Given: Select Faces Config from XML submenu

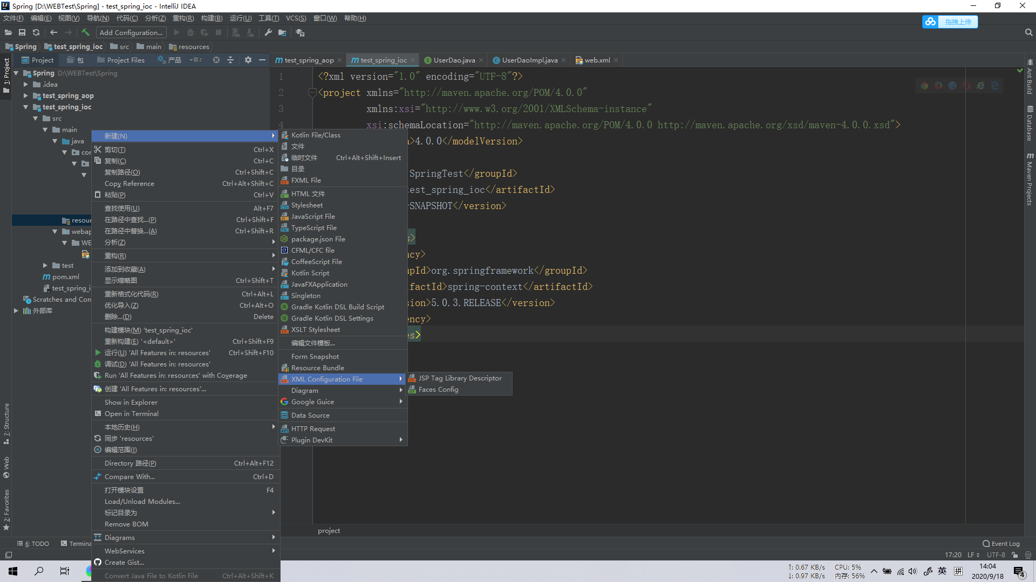Looking at the screenshot, I should (459, 390).
